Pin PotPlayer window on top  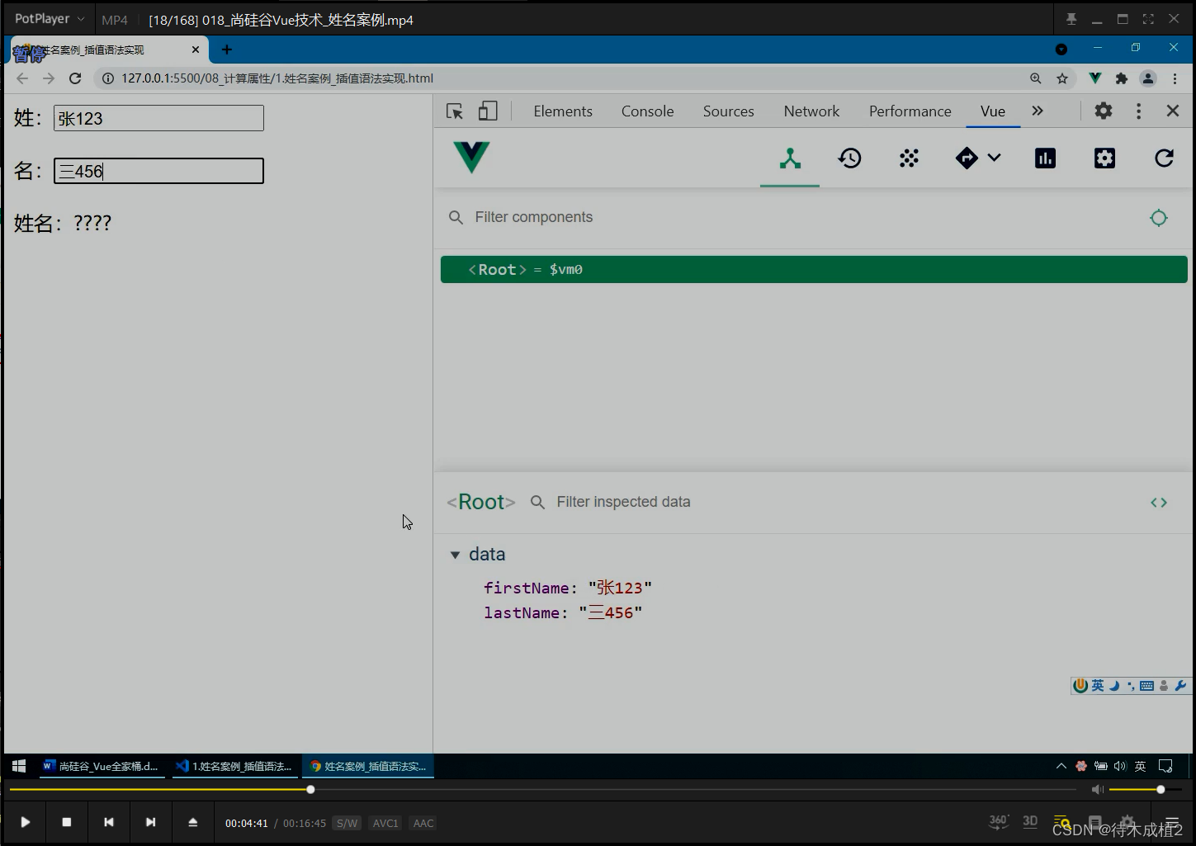[x=1071, y=19]
